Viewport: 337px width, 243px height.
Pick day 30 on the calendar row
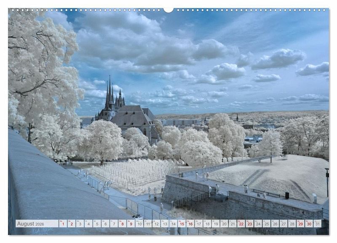[309, 224]
